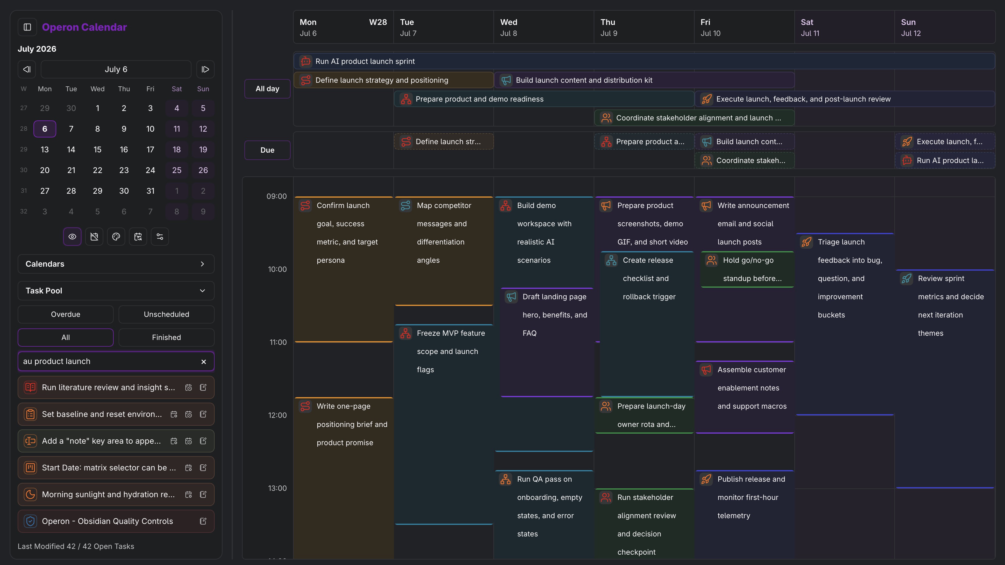Go to previous week arrow
The image size is (1005, 565).
pyautogui.click(x=27, y=69)
